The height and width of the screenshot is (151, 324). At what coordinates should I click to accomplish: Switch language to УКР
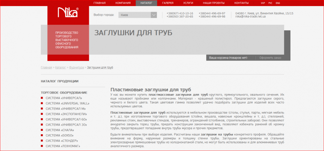pyautogui.click(x=263, y=3)
